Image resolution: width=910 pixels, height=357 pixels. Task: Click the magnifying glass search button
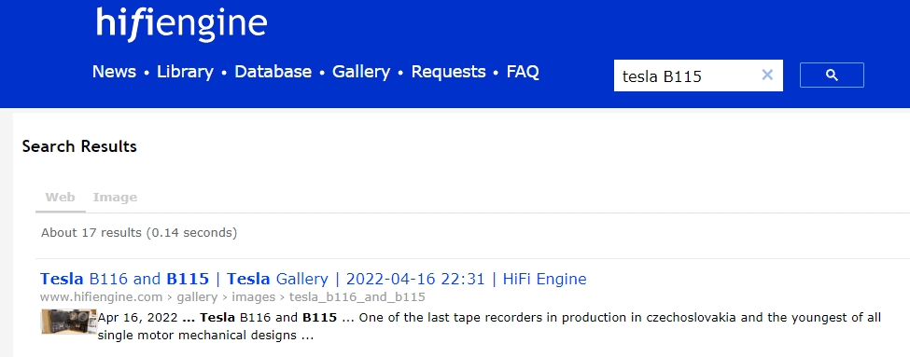(x=832, y=76)
